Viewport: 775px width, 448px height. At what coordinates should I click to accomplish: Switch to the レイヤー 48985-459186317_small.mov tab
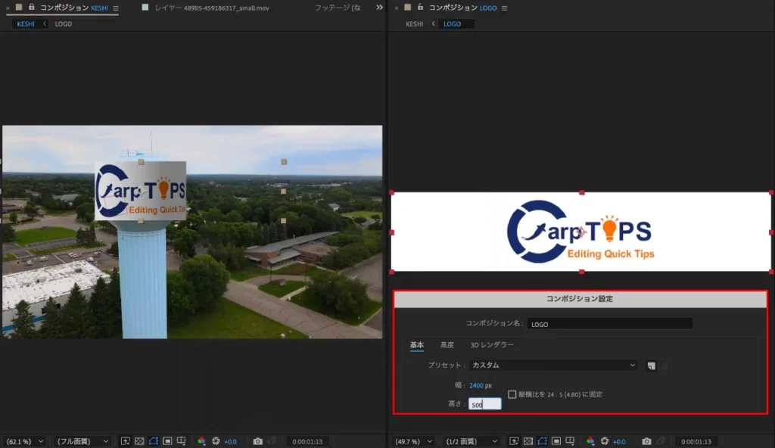click(x=212, y=8)
